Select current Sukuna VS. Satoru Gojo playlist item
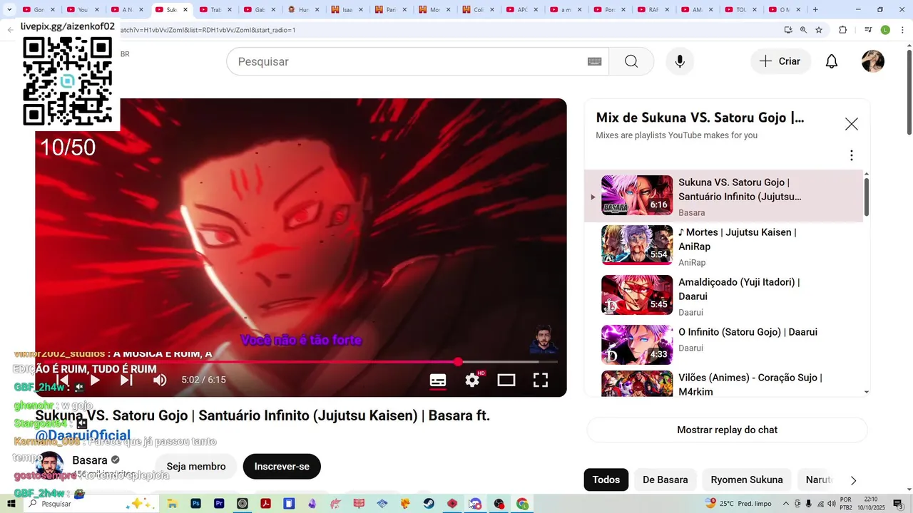Viewport: 913px width, 513px height. click(723, 195)
